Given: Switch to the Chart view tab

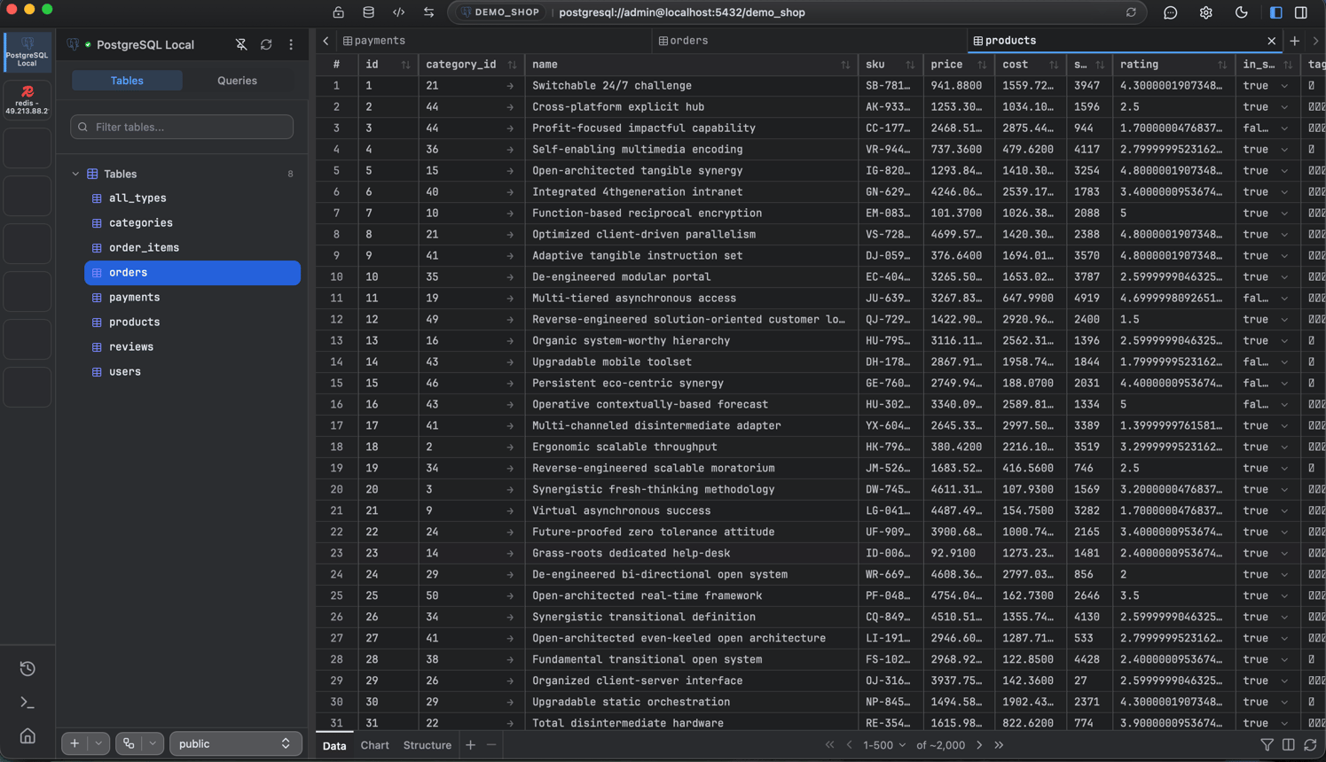Looking at the screenshot, I should [x=374, y=745].
